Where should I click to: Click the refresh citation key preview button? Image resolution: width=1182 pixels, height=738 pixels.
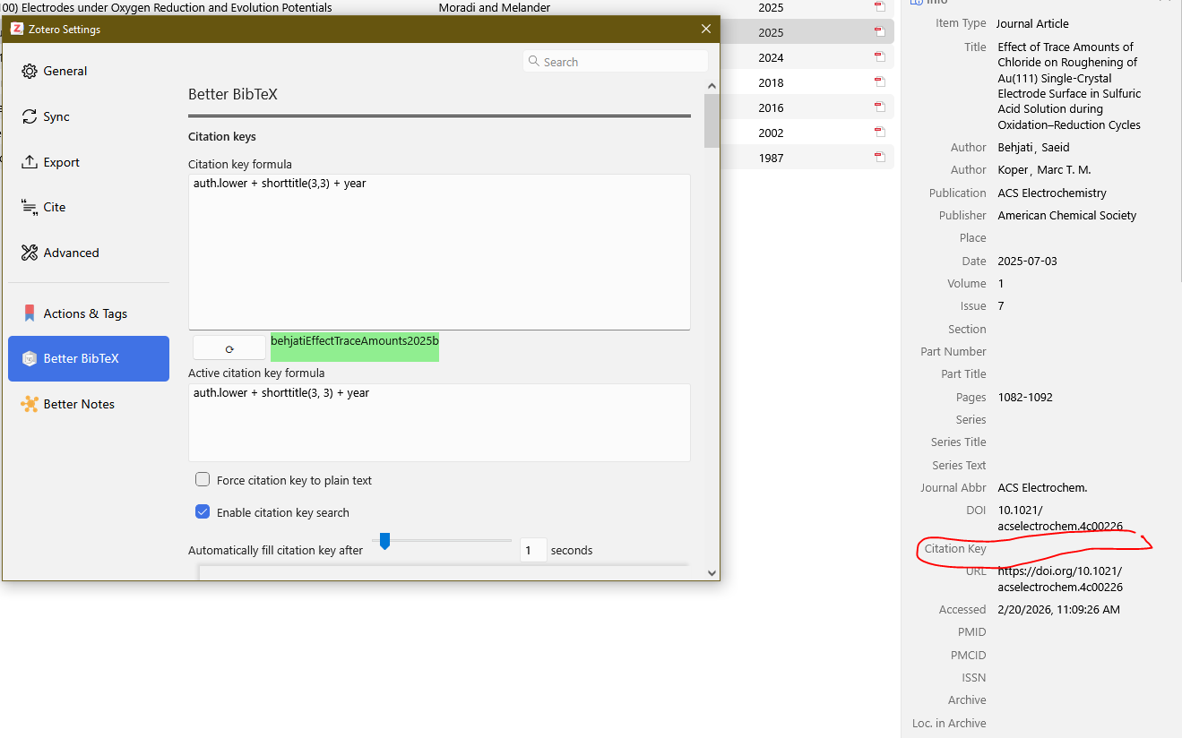point(229,348)
